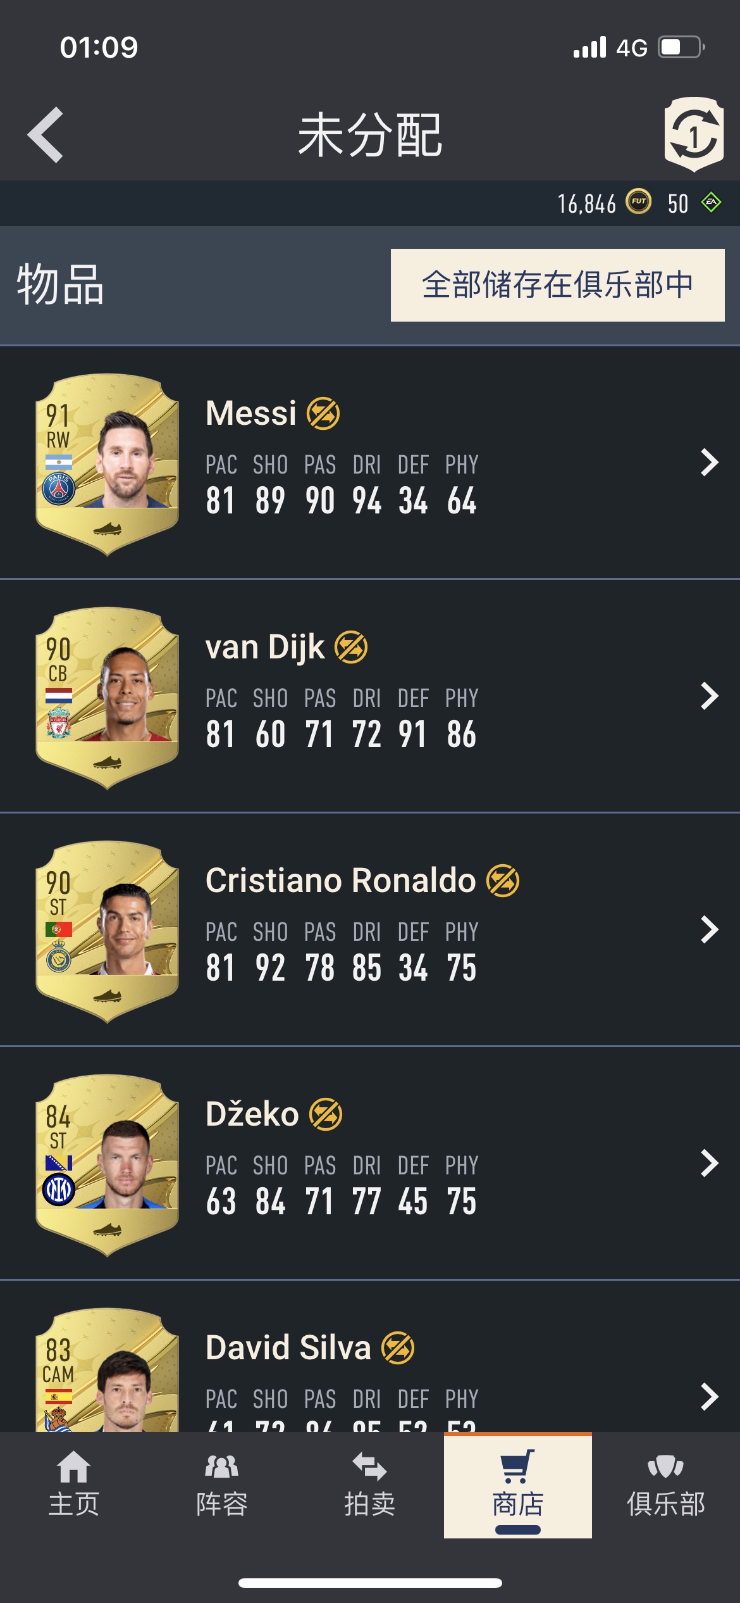Screen dimensions: 740x1603
Task: Switch to the 阵容 squad tab
Action: coord(222,1485)
